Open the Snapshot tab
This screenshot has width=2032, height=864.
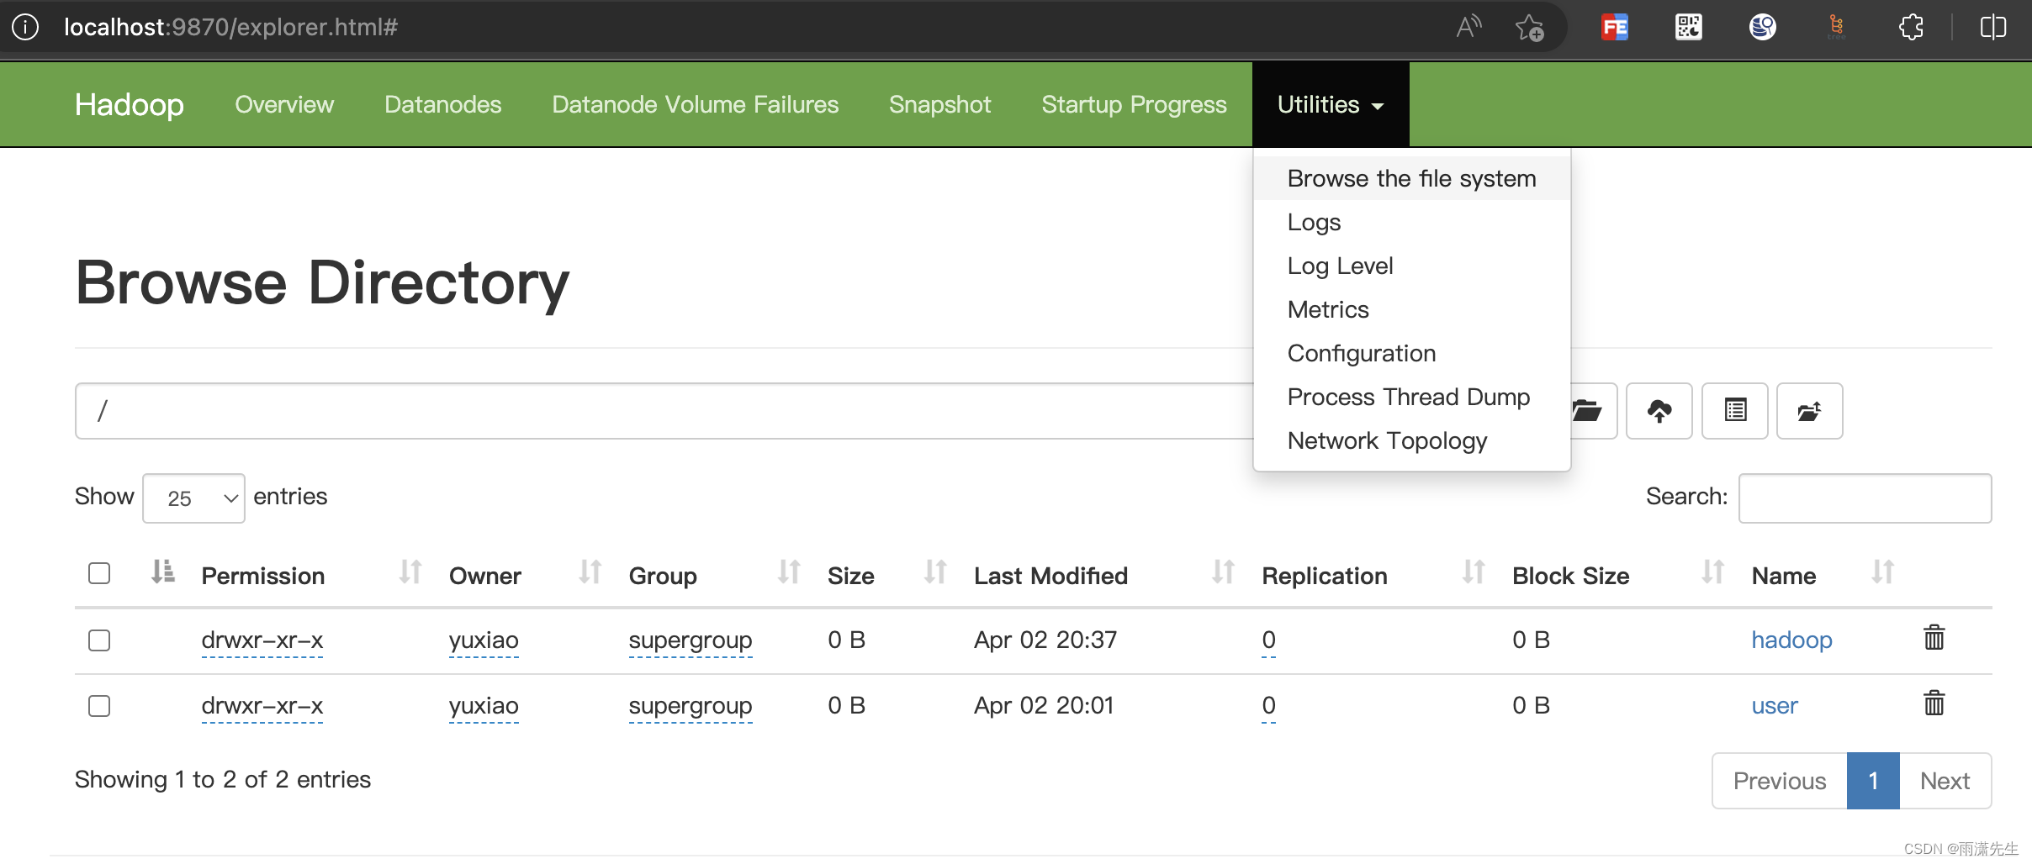click(939, 104)
